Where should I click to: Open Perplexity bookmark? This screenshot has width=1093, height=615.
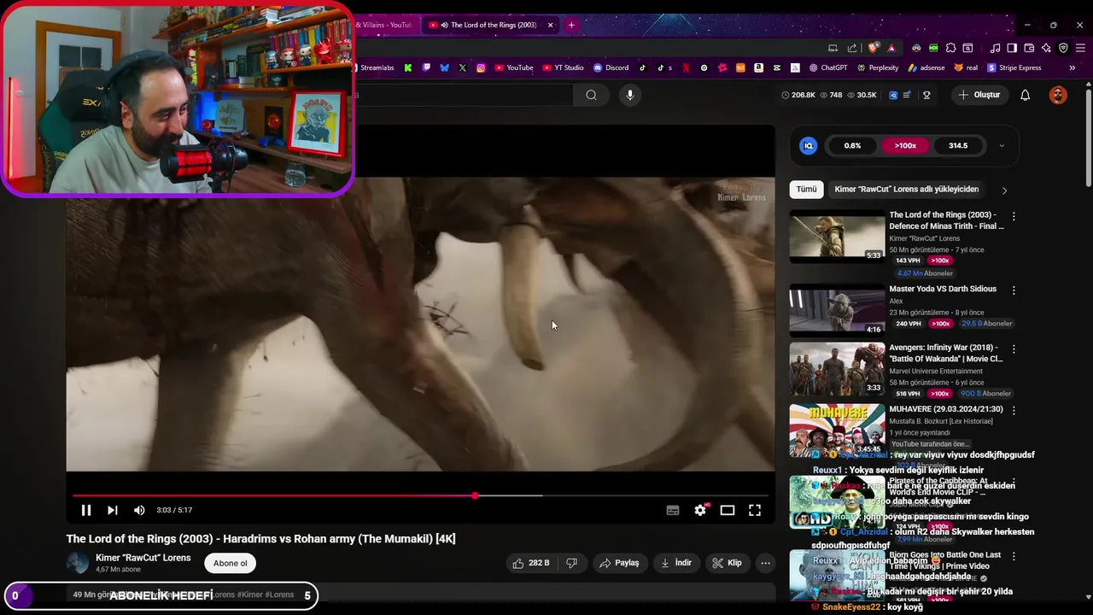tap(878, 67)
